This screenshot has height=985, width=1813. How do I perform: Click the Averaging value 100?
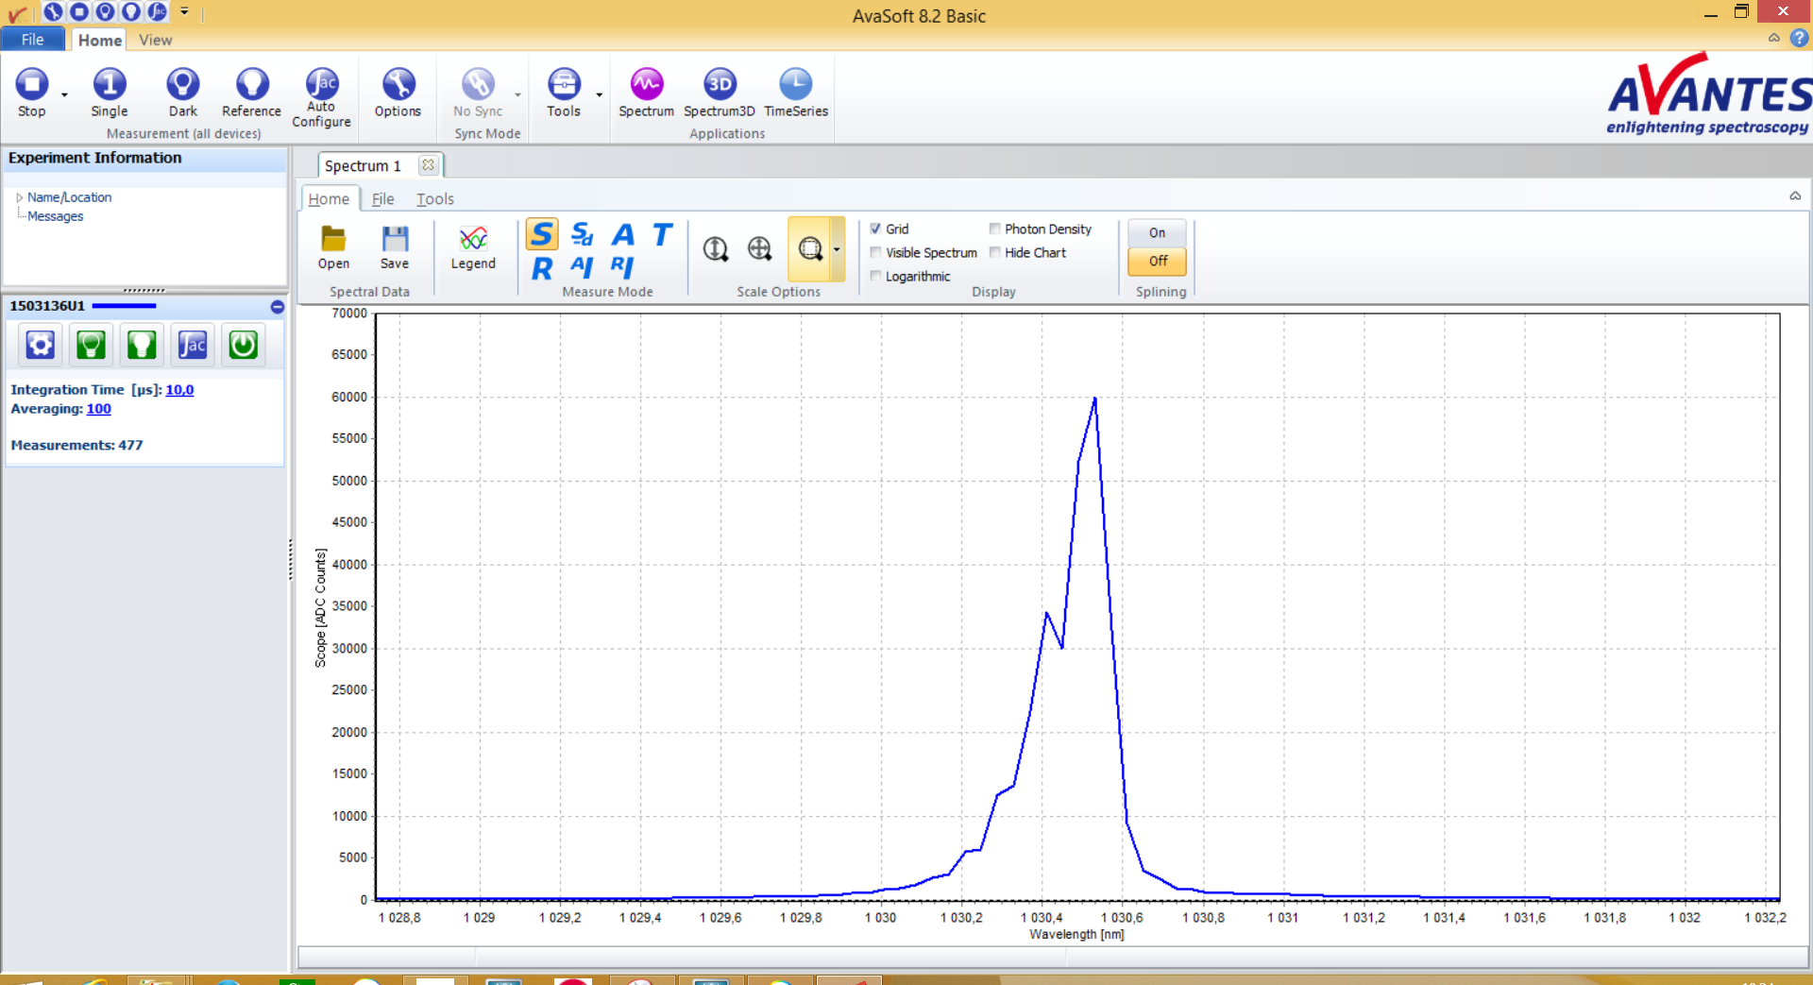pyautogui.click(x=98, y=409)
